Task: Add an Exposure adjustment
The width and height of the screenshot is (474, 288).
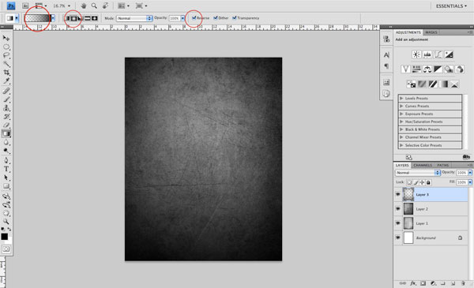Action: tap(449, 54)
